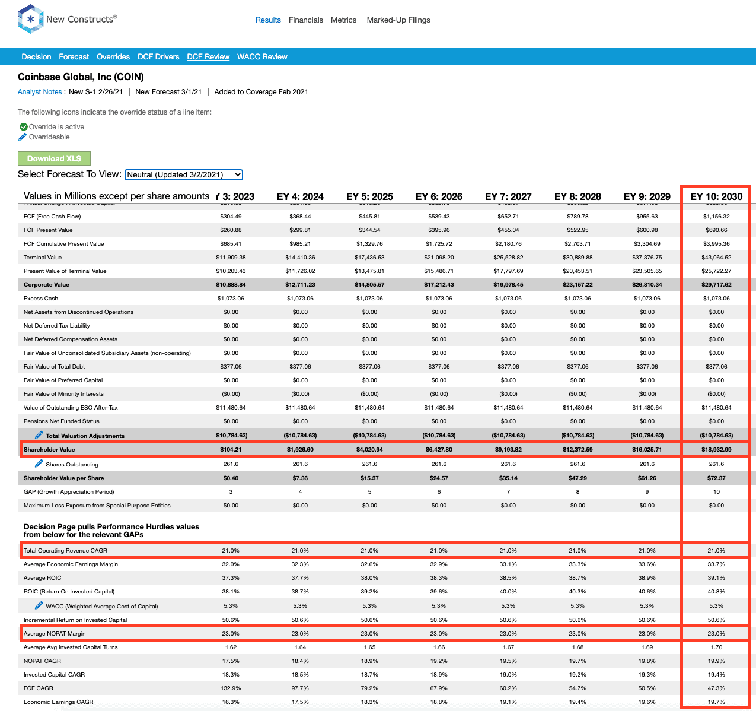The width and height of the screenshot is (756, 711).
Task: Click the Download XLS button
Action: [x=54, y=158]
